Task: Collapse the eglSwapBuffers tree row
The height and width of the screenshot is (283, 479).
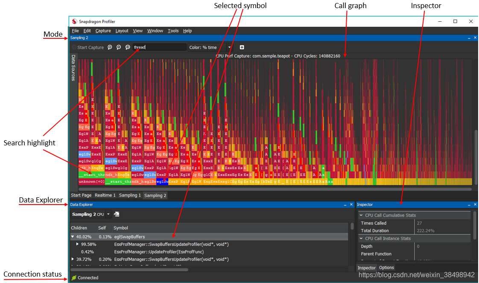Action: click(x=73, y=237)
